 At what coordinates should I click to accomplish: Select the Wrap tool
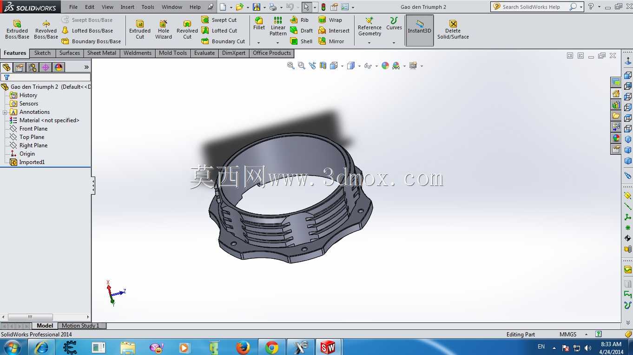(330, 20)
